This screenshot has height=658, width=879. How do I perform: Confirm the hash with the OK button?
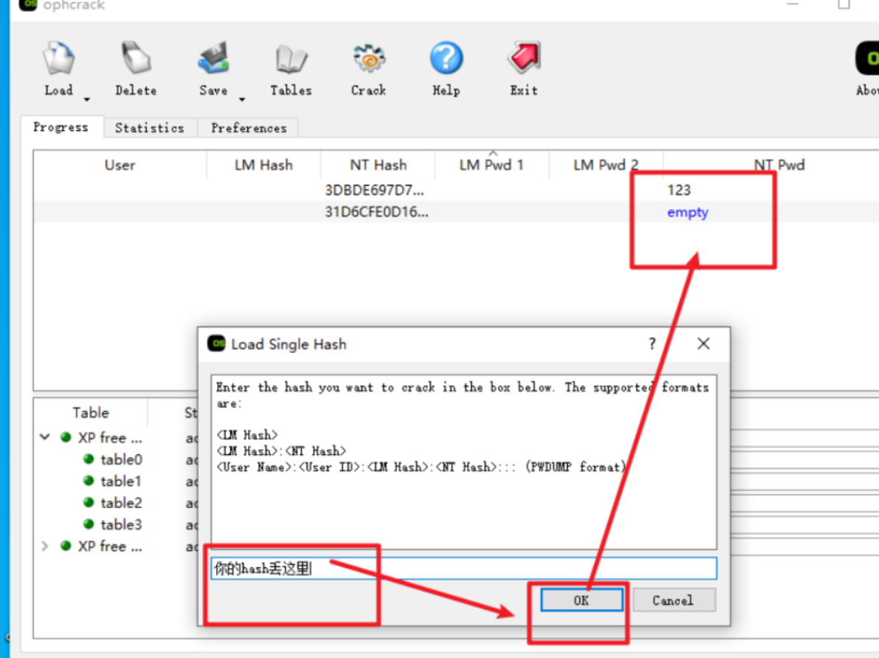[582, 600]
